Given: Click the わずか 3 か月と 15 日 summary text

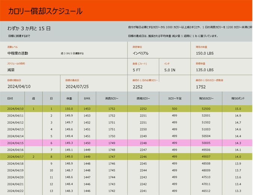Looking at the screenshot, I should coord(29,28).
